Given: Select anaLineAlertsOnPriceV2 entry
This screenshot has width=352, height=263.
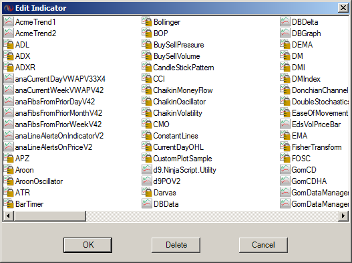Looking at the screenshot, I should coord(53,147).
